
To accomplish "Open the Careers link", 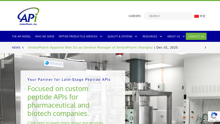I will tap(134, 16).
